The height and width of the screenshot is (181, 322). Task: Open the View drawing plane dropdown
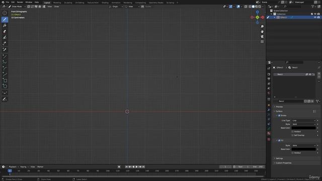(132, 7)
